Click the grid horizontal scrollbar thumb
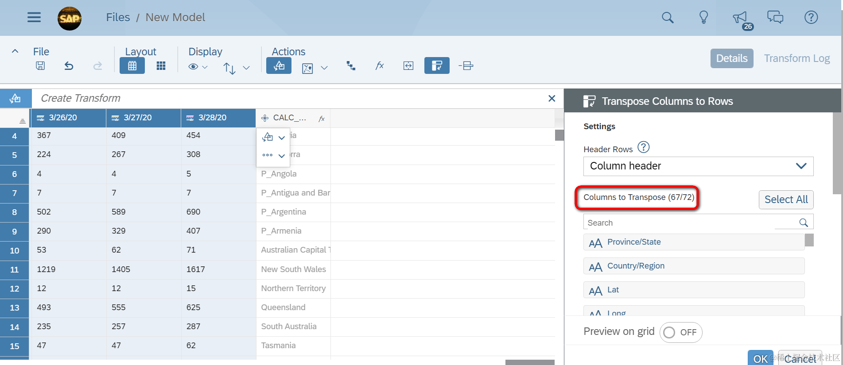Viewport: 843px width, 365px height. point(530,362)
